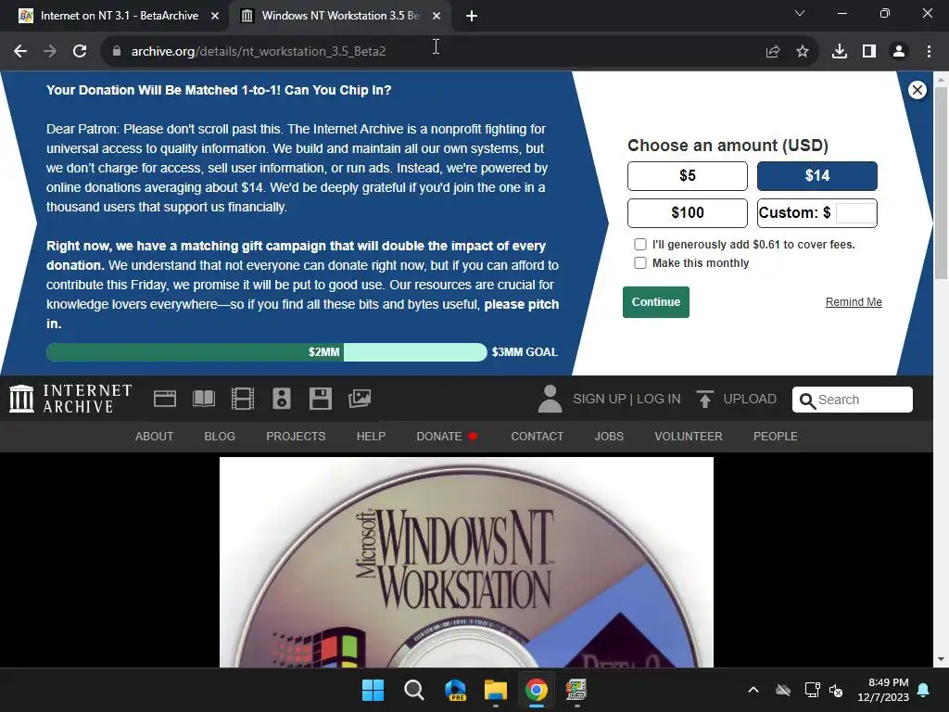Open the JOBS menu item

tap(609, 437)
